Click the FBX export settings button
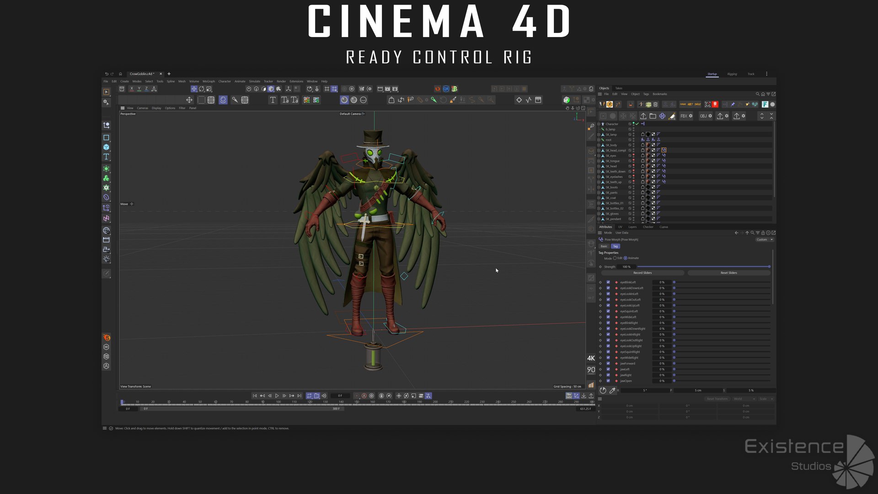This screenshot has width=878, height=494. coord(686,116)
